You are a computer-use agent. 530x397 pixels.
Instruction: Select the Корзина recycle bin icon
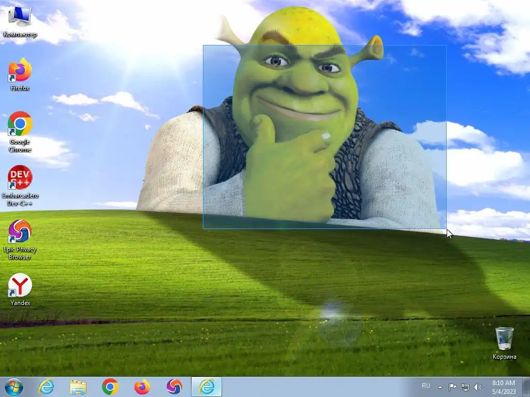coord(504,343)
